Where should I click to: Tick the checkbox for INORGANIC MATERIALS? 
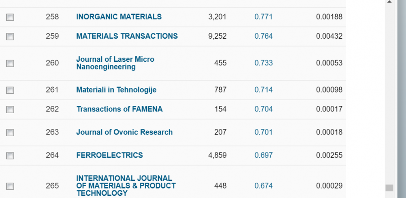pyautogui.click(x=10, y=17)
